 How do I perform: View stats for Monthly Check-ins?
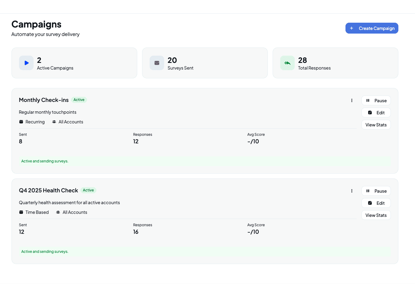376,125
